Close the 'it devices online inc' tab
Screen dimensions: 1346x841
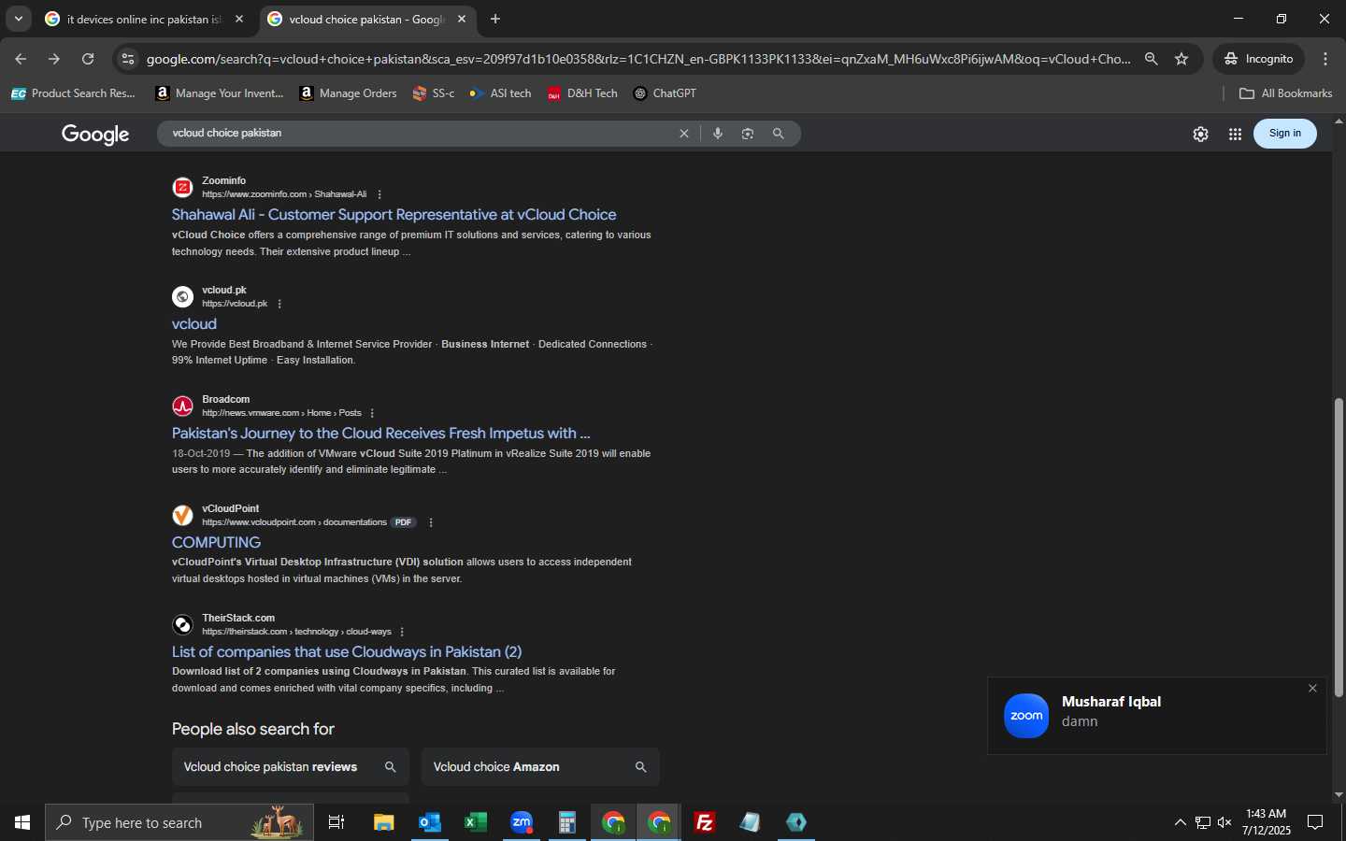click(x=239, y=19)
